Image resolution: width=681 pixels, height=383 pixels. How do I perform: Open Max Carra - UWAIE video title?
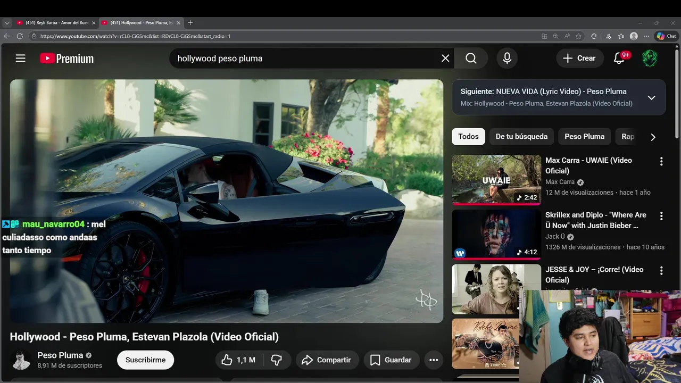pyautogui.click(x=588, y=165)
